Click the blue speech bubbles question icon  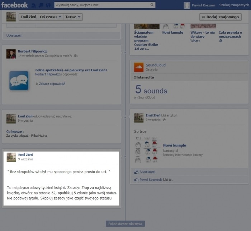click(x=19, y=80)
